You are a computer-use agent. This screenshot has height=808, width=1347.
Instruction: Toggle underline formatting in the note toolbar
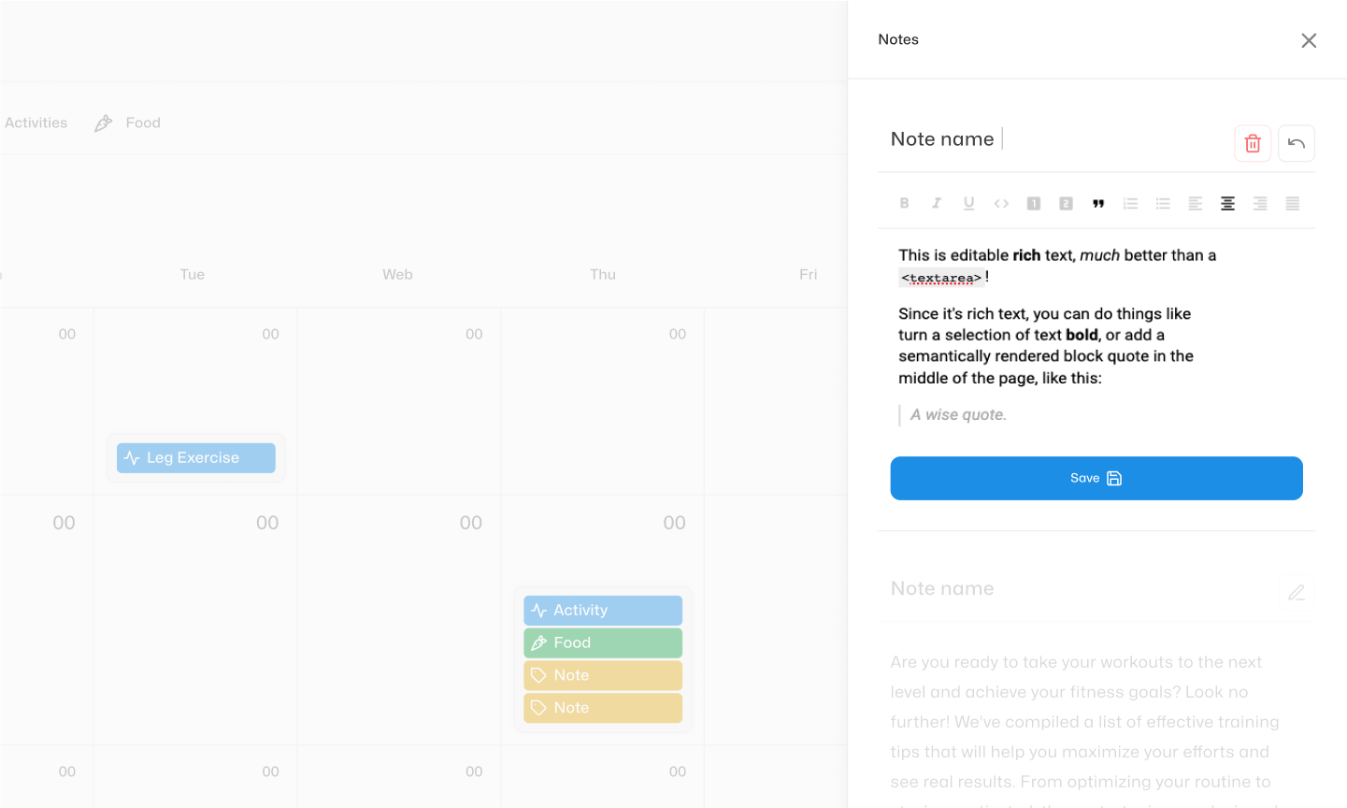(968, 203)
